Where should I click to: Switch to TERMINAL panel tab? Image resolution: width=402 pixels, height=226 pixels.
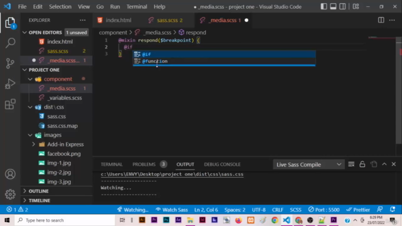[x=112, y=164]
